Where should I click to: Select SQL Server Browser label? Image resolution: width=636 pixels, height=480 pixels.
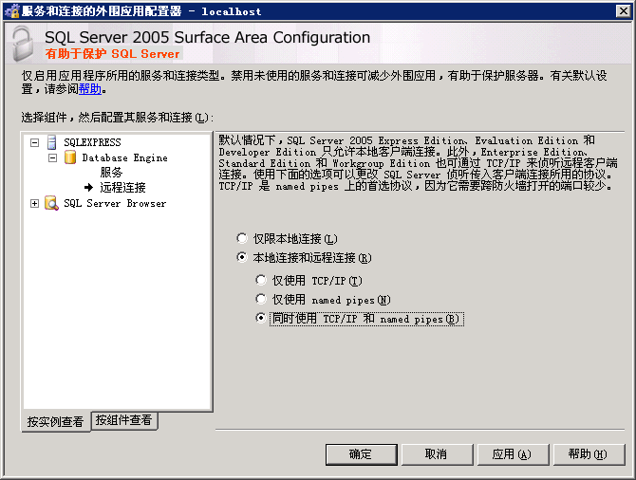click(115, 204)
